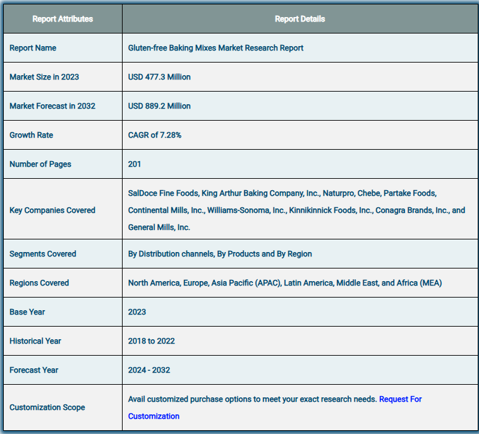Select the 'Market Forecast in 2032' label

pos(52,106)
